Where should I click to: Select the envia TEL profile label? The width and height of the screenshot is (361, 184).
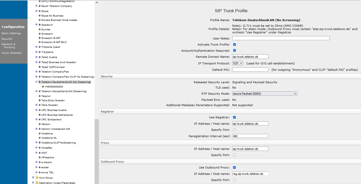(47, 173)
